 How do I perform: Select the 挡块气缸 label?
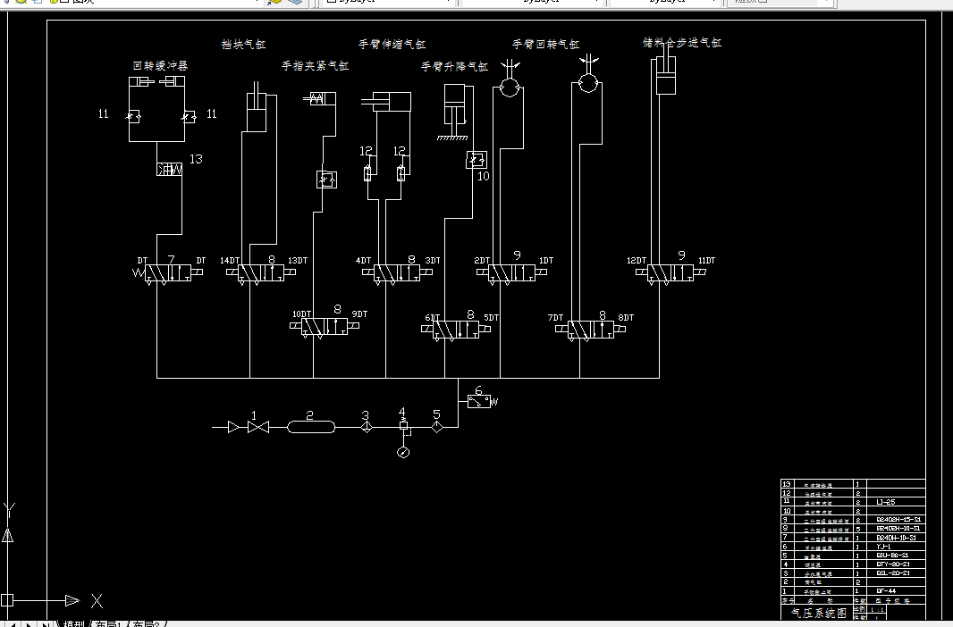click(x=243, y=44)
